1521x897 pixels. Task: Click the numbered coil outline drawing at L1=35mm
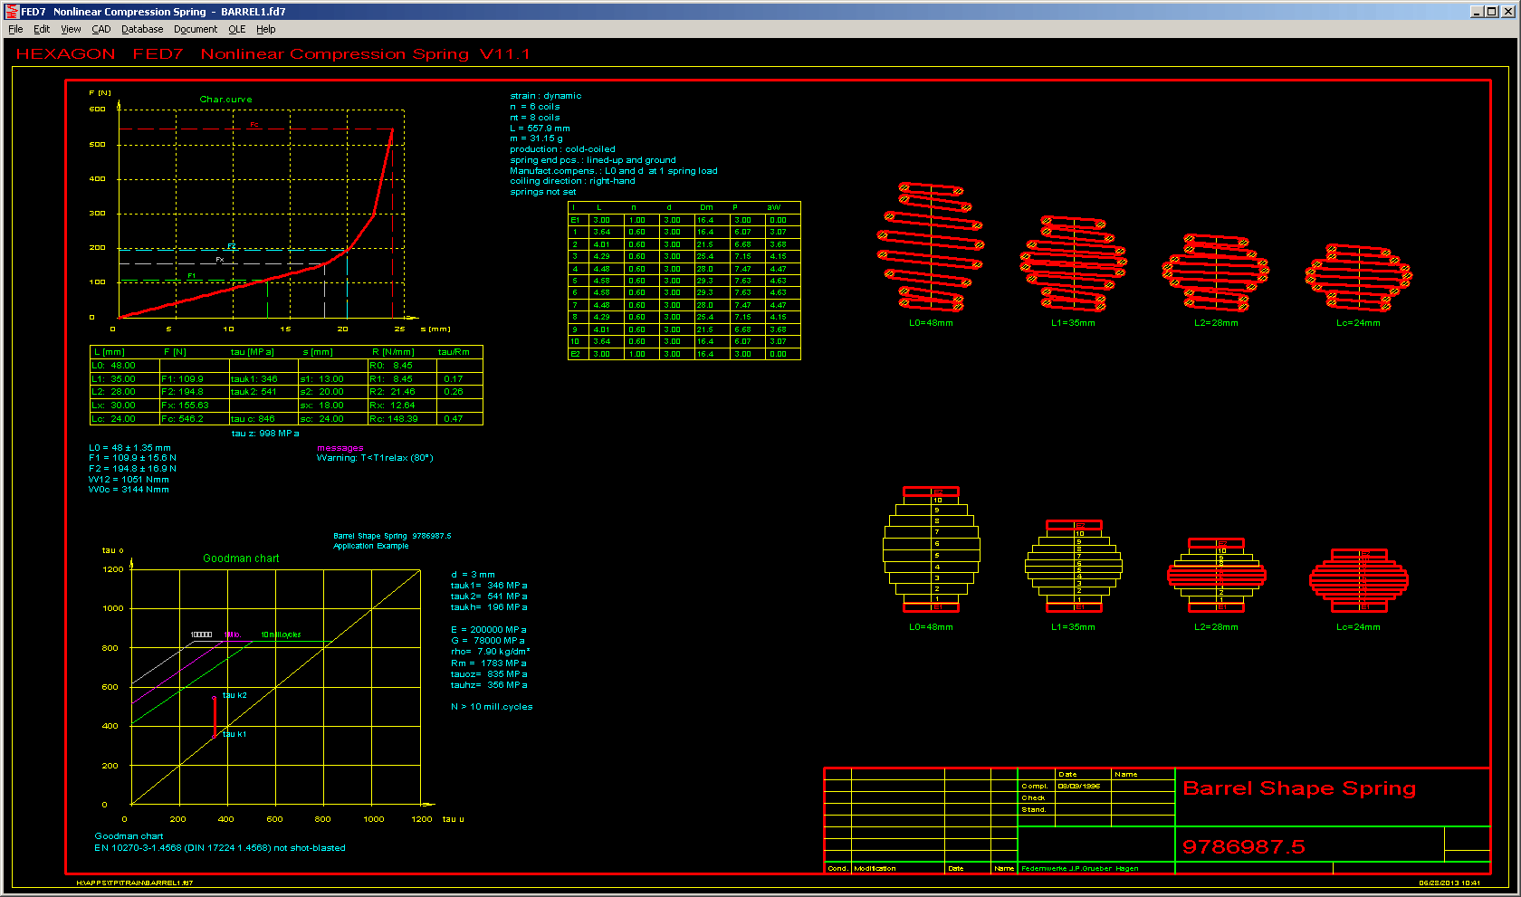pos(1074,566)
